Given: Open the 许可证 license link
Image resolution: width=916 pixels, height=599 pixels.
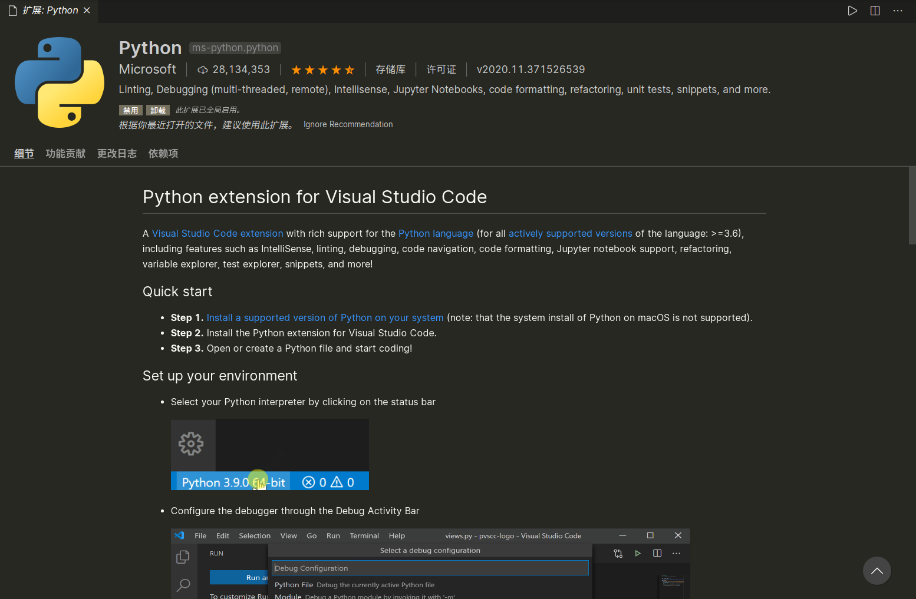Looking at the screenshot, I should (441, 70).
